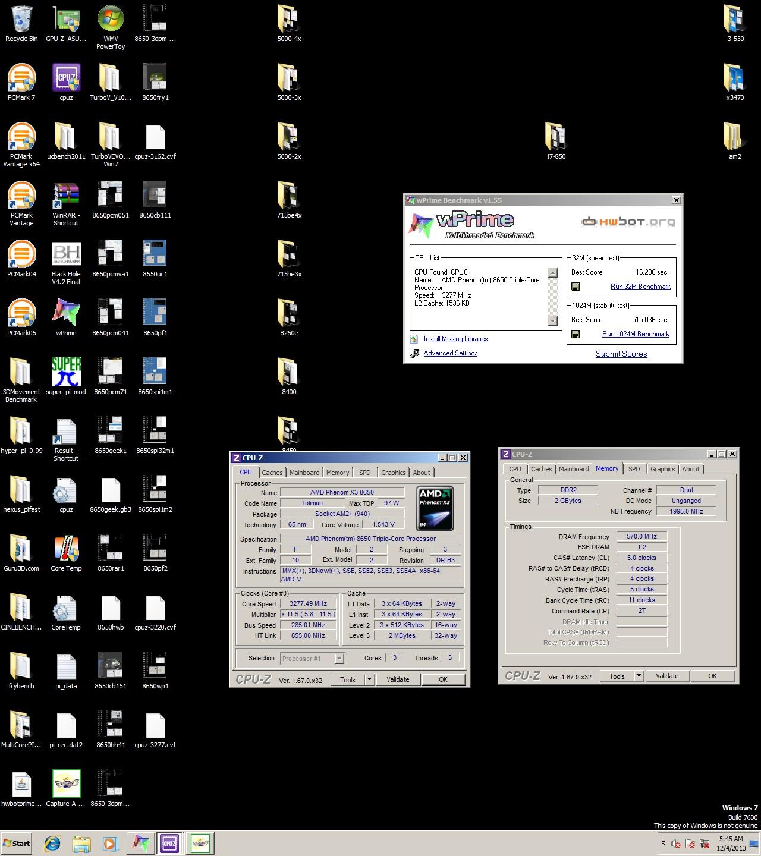The width and height of the screenshot is (761, 856).
Task: Open Tools dropdown arrow in Memory window
Action: (x=639, y=676)
